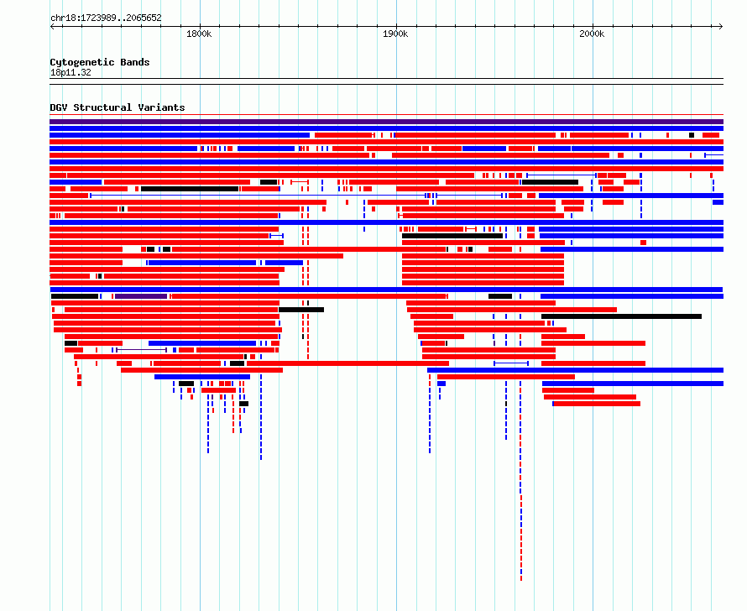Click the cytogenetic band 18p11.32 horizontal bar
Viewport: 747px width, 611px height.
(x=386, y=81)
